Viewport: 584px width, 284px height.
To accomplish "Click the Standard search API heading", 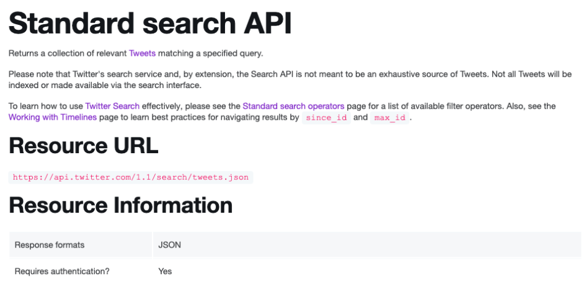I will point(150,24).
